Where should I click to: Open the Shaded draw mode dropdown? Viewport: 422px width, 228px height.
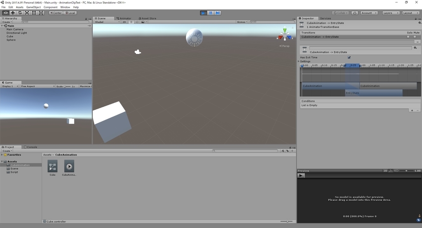coord(107,22)
